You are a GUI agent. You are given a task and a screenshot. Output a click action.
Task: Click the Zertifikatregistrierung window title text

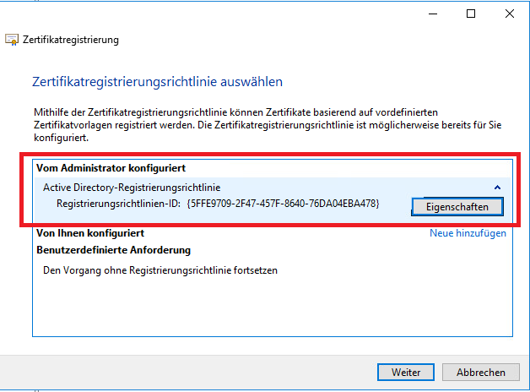tap(71, 40)
